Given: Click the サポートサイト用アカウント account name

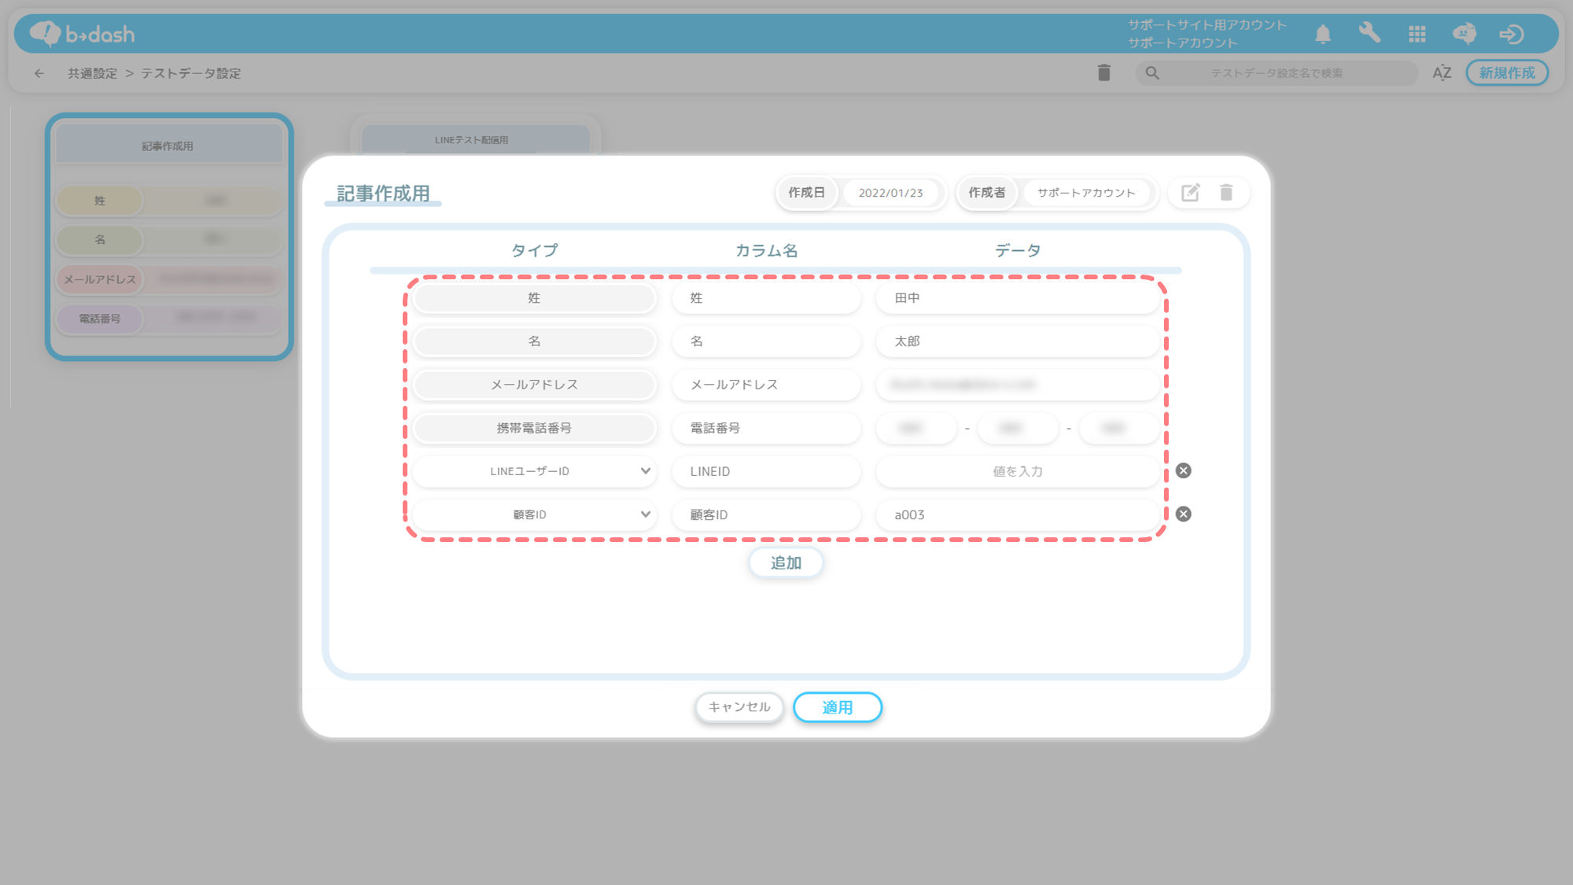Looking at the screenshot, I should [1207, 25].
